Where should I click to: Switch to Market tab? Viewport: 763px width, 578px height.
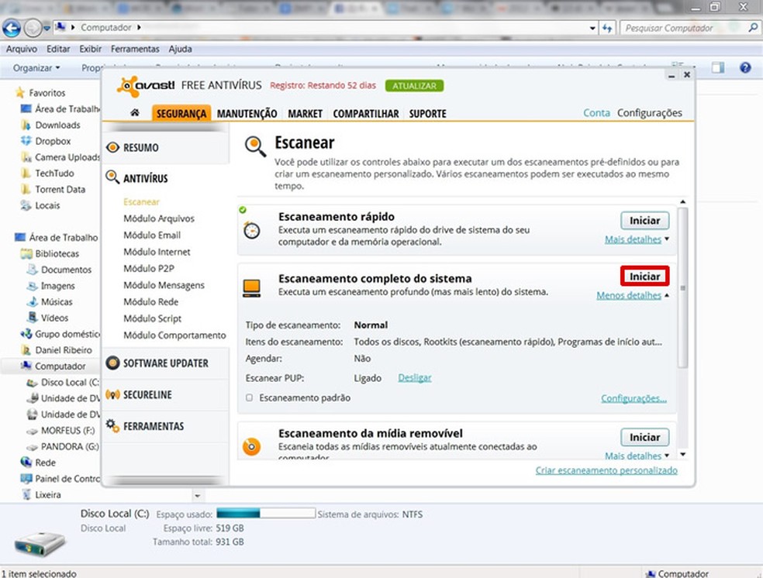click(305, 113)
